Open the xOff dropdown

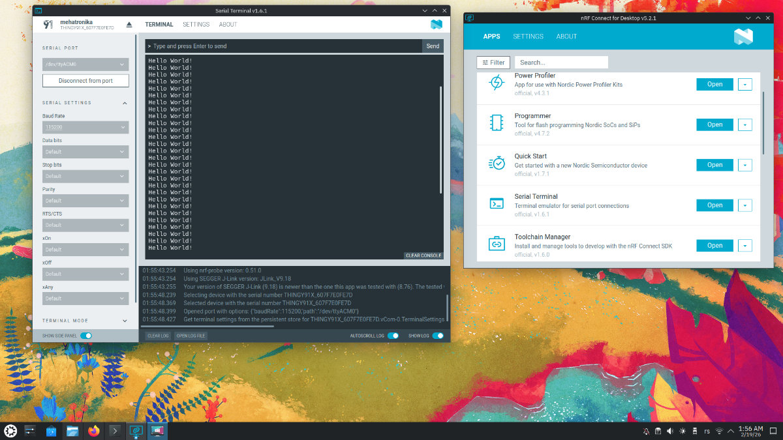(x=85, y=274)
